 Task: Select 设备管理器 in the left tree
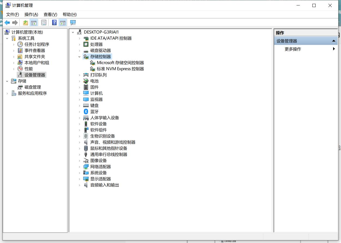35,75
